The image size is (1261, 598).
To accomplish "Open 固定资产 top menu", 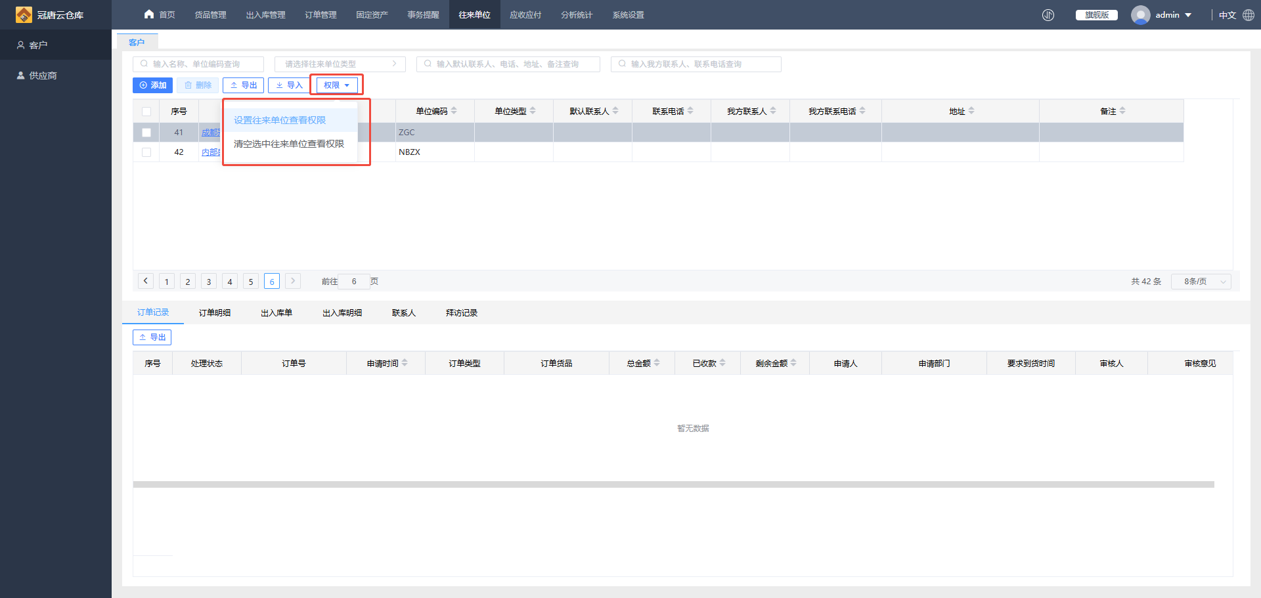I will click(372, 14).
